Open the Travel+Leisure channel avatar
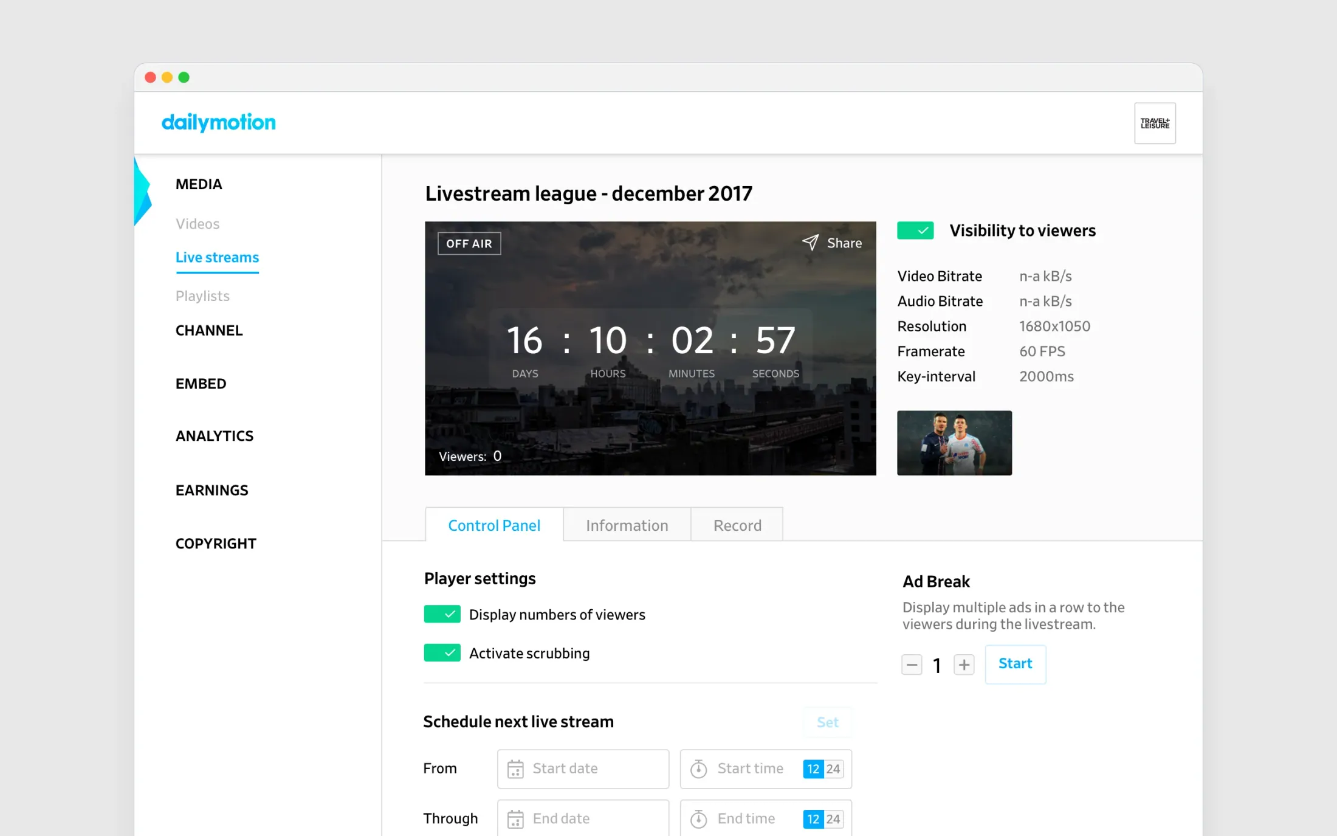The height and width of the screenshot is (836, 1337). pos(1155,123)
